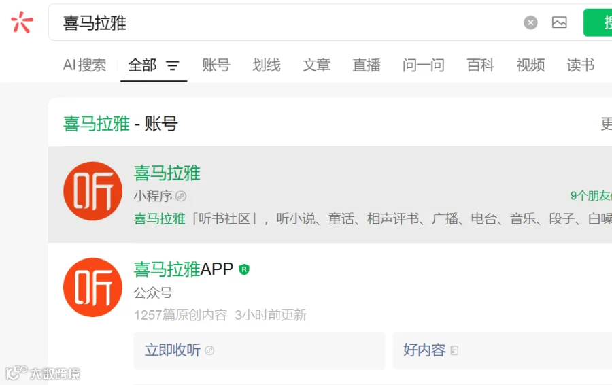The image size is (612, 385).
Task: Open the 喜马拉雅 mini program avatar
Action: tap(92, 191)
